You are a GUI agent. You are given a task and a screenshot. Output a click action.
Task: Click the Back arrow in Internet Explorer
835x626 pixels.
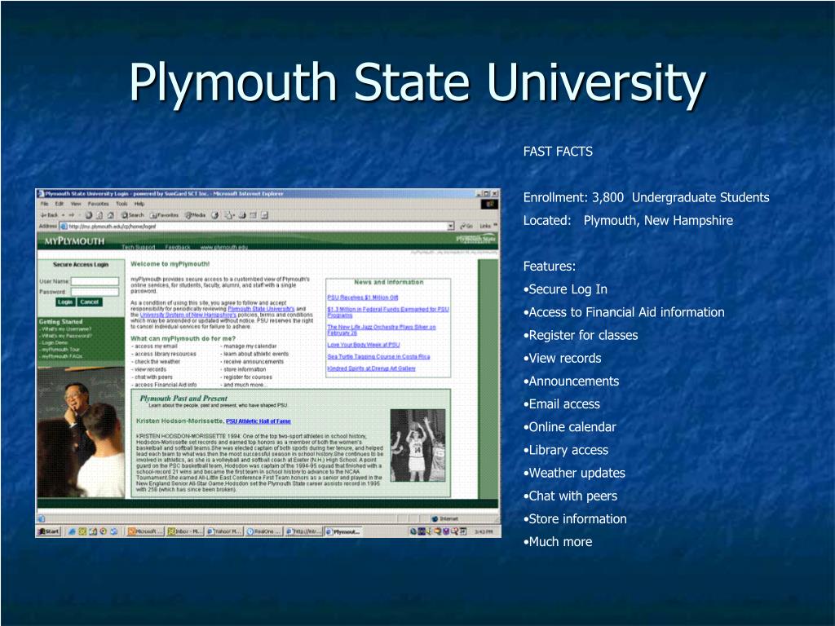click(49, 215)
